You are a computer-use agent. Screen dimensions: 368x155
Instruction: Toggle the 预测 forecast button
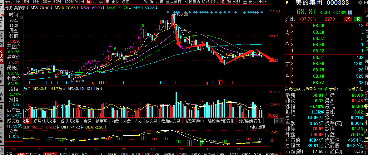coord(237,2)
